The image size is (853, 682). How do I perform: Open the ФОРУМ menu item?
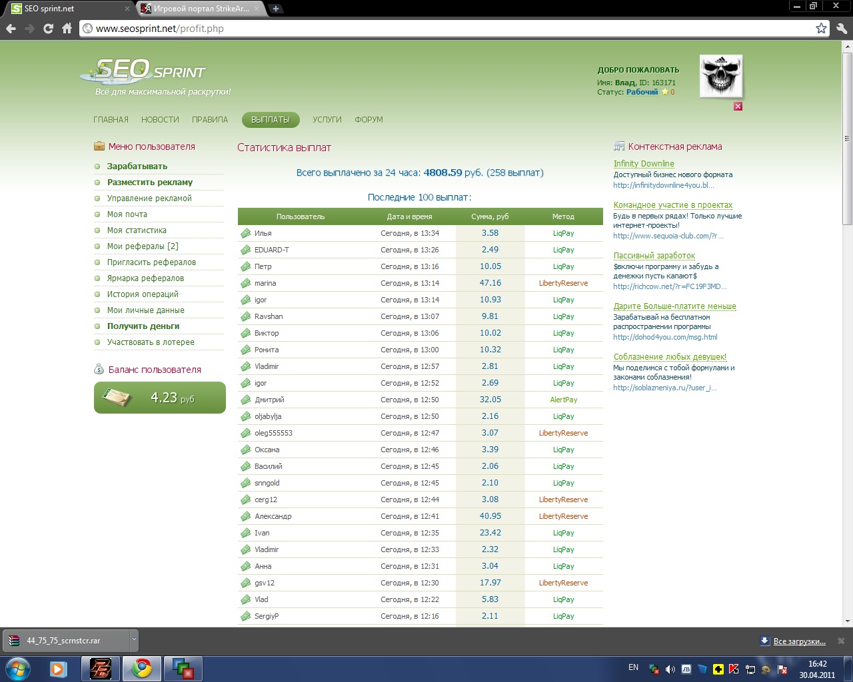coord(369,120)
